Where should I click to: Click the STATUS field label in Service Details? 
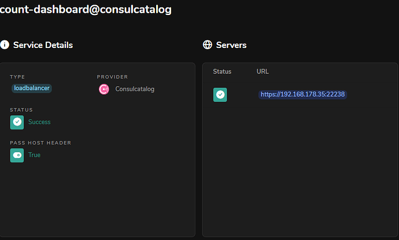pyautogui.click(x=21, y=109)
